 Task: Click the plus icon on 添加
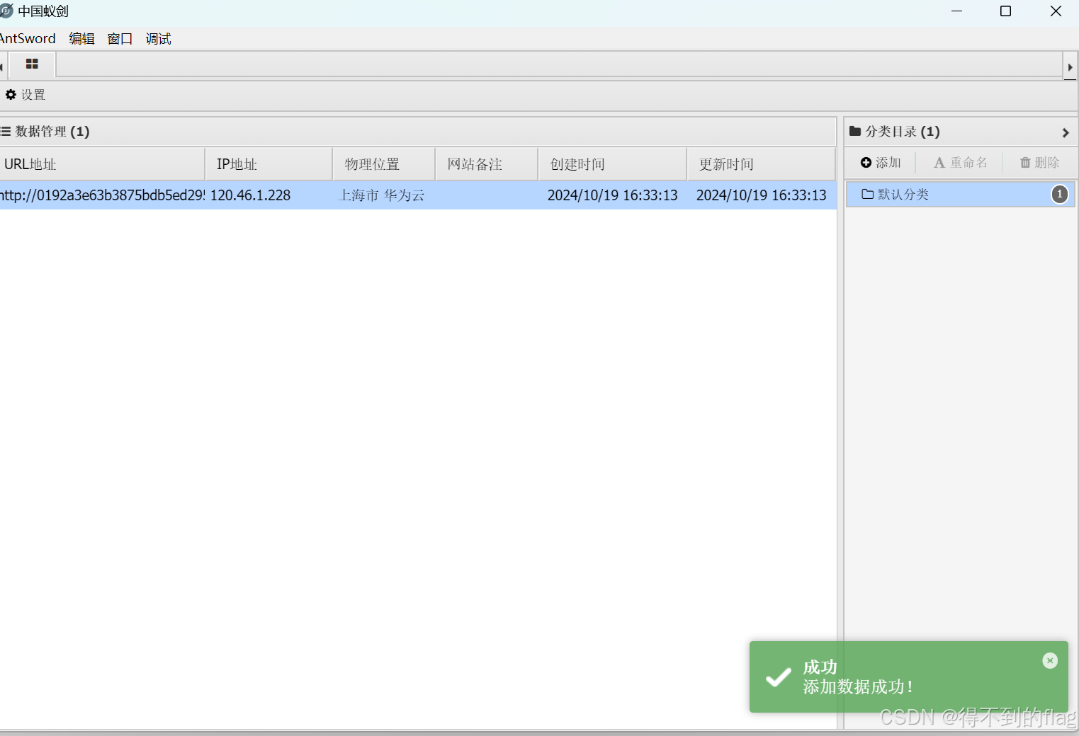(x=866, y=163)
